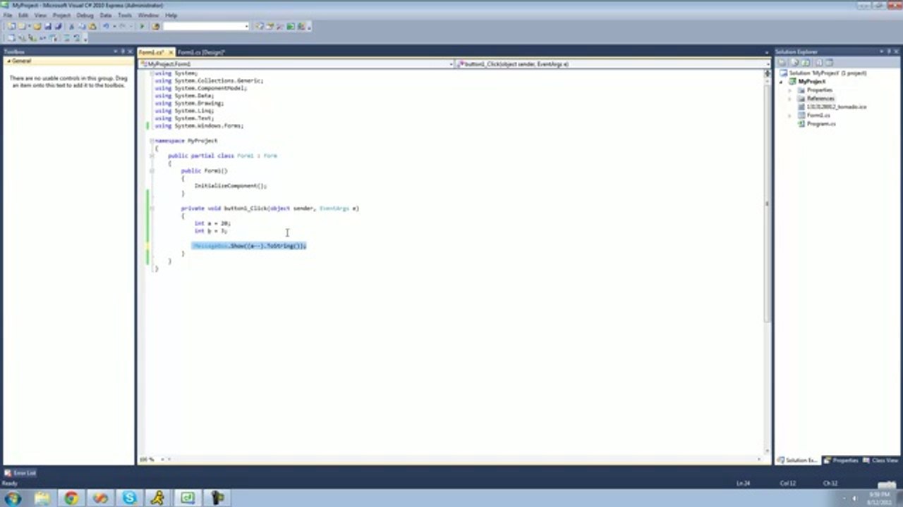Image resolution: width=903 pixels, height=507 pixels.
Task: Toggle auto-hide pin on Toolbox panel
Action: point(123,52)
